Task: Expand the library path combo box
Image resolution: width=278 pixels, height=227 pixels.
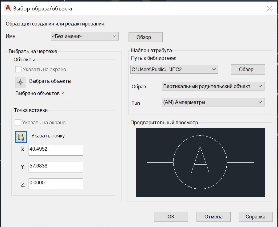Action: point(174,69)
